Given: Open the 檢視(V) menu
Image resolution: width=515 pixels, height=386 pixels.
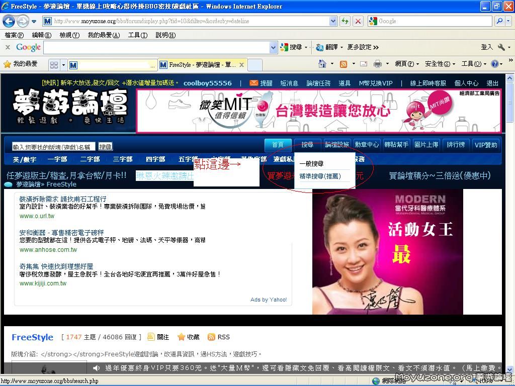Looking at the screenshot, I should pos(69,35).
